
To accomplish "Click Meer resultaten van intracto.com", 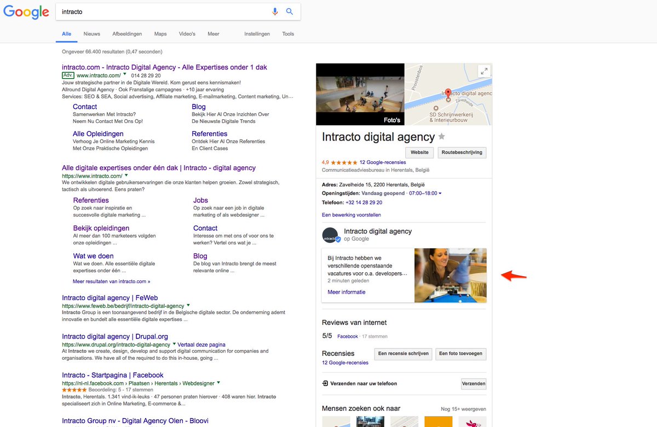I will click(111, 282).
